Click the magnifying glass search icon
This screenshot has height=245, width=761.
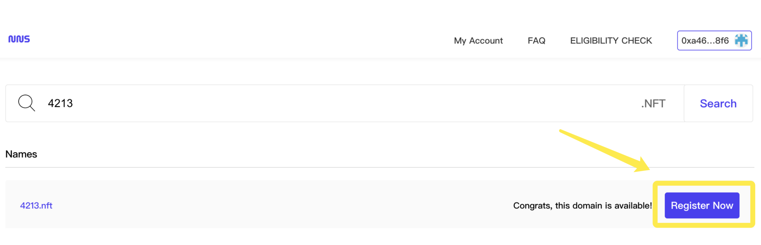(x=26, y=103)
